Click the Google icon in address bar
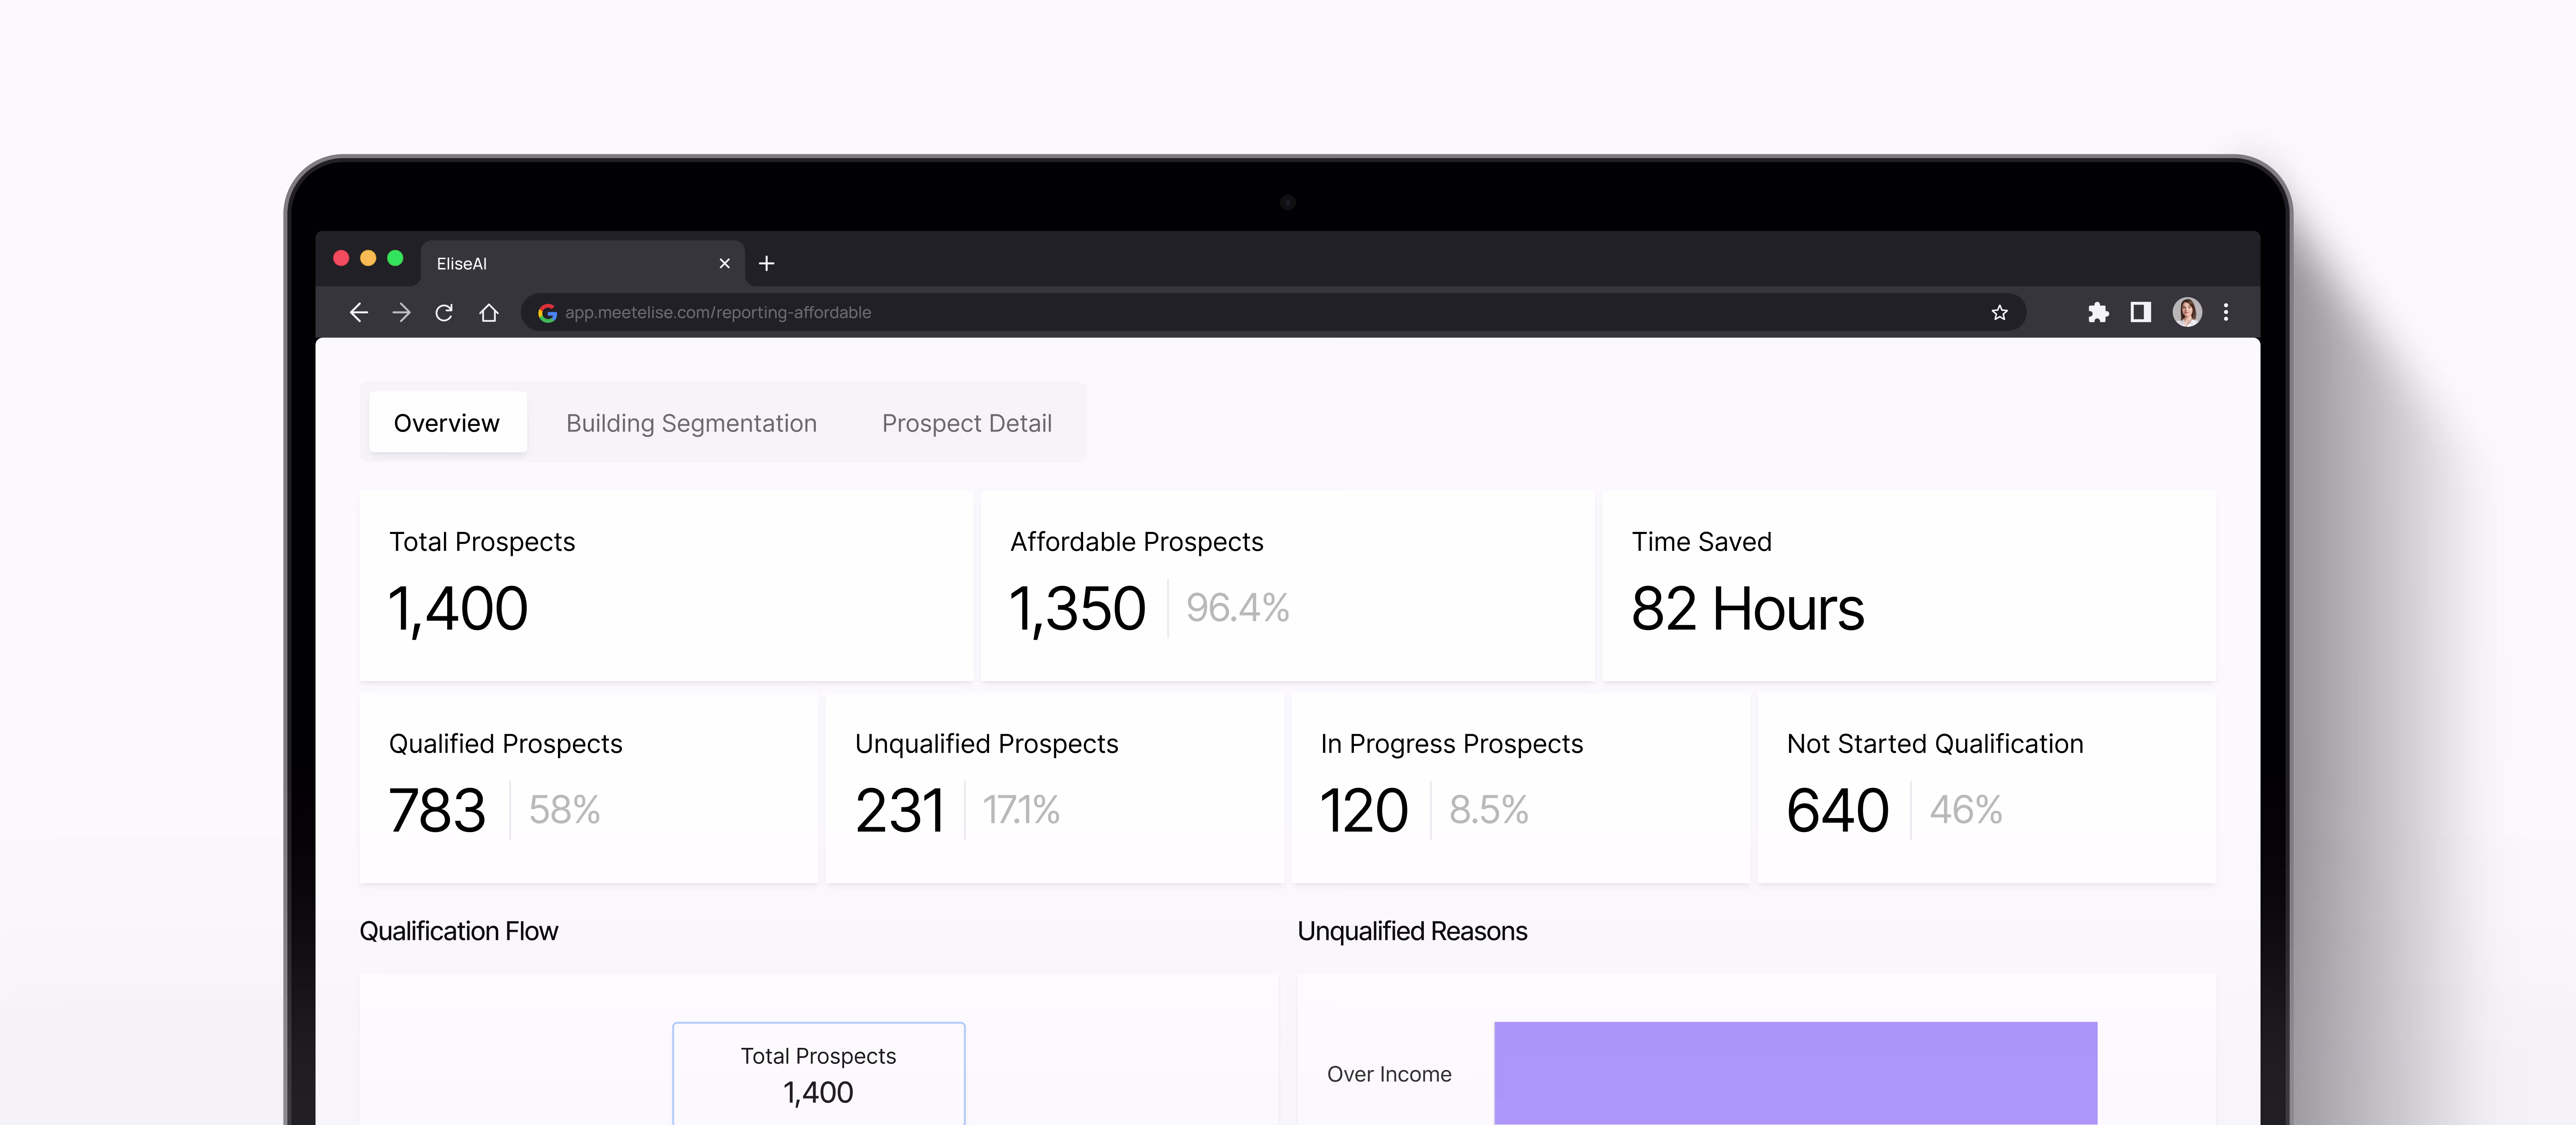Viewport: 2576px width, 1125px height. (547, 313)
